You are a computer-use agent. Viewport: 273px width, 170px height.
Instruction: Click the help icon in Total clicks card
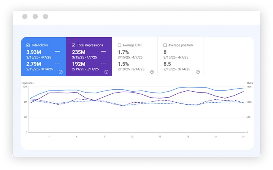61,72
